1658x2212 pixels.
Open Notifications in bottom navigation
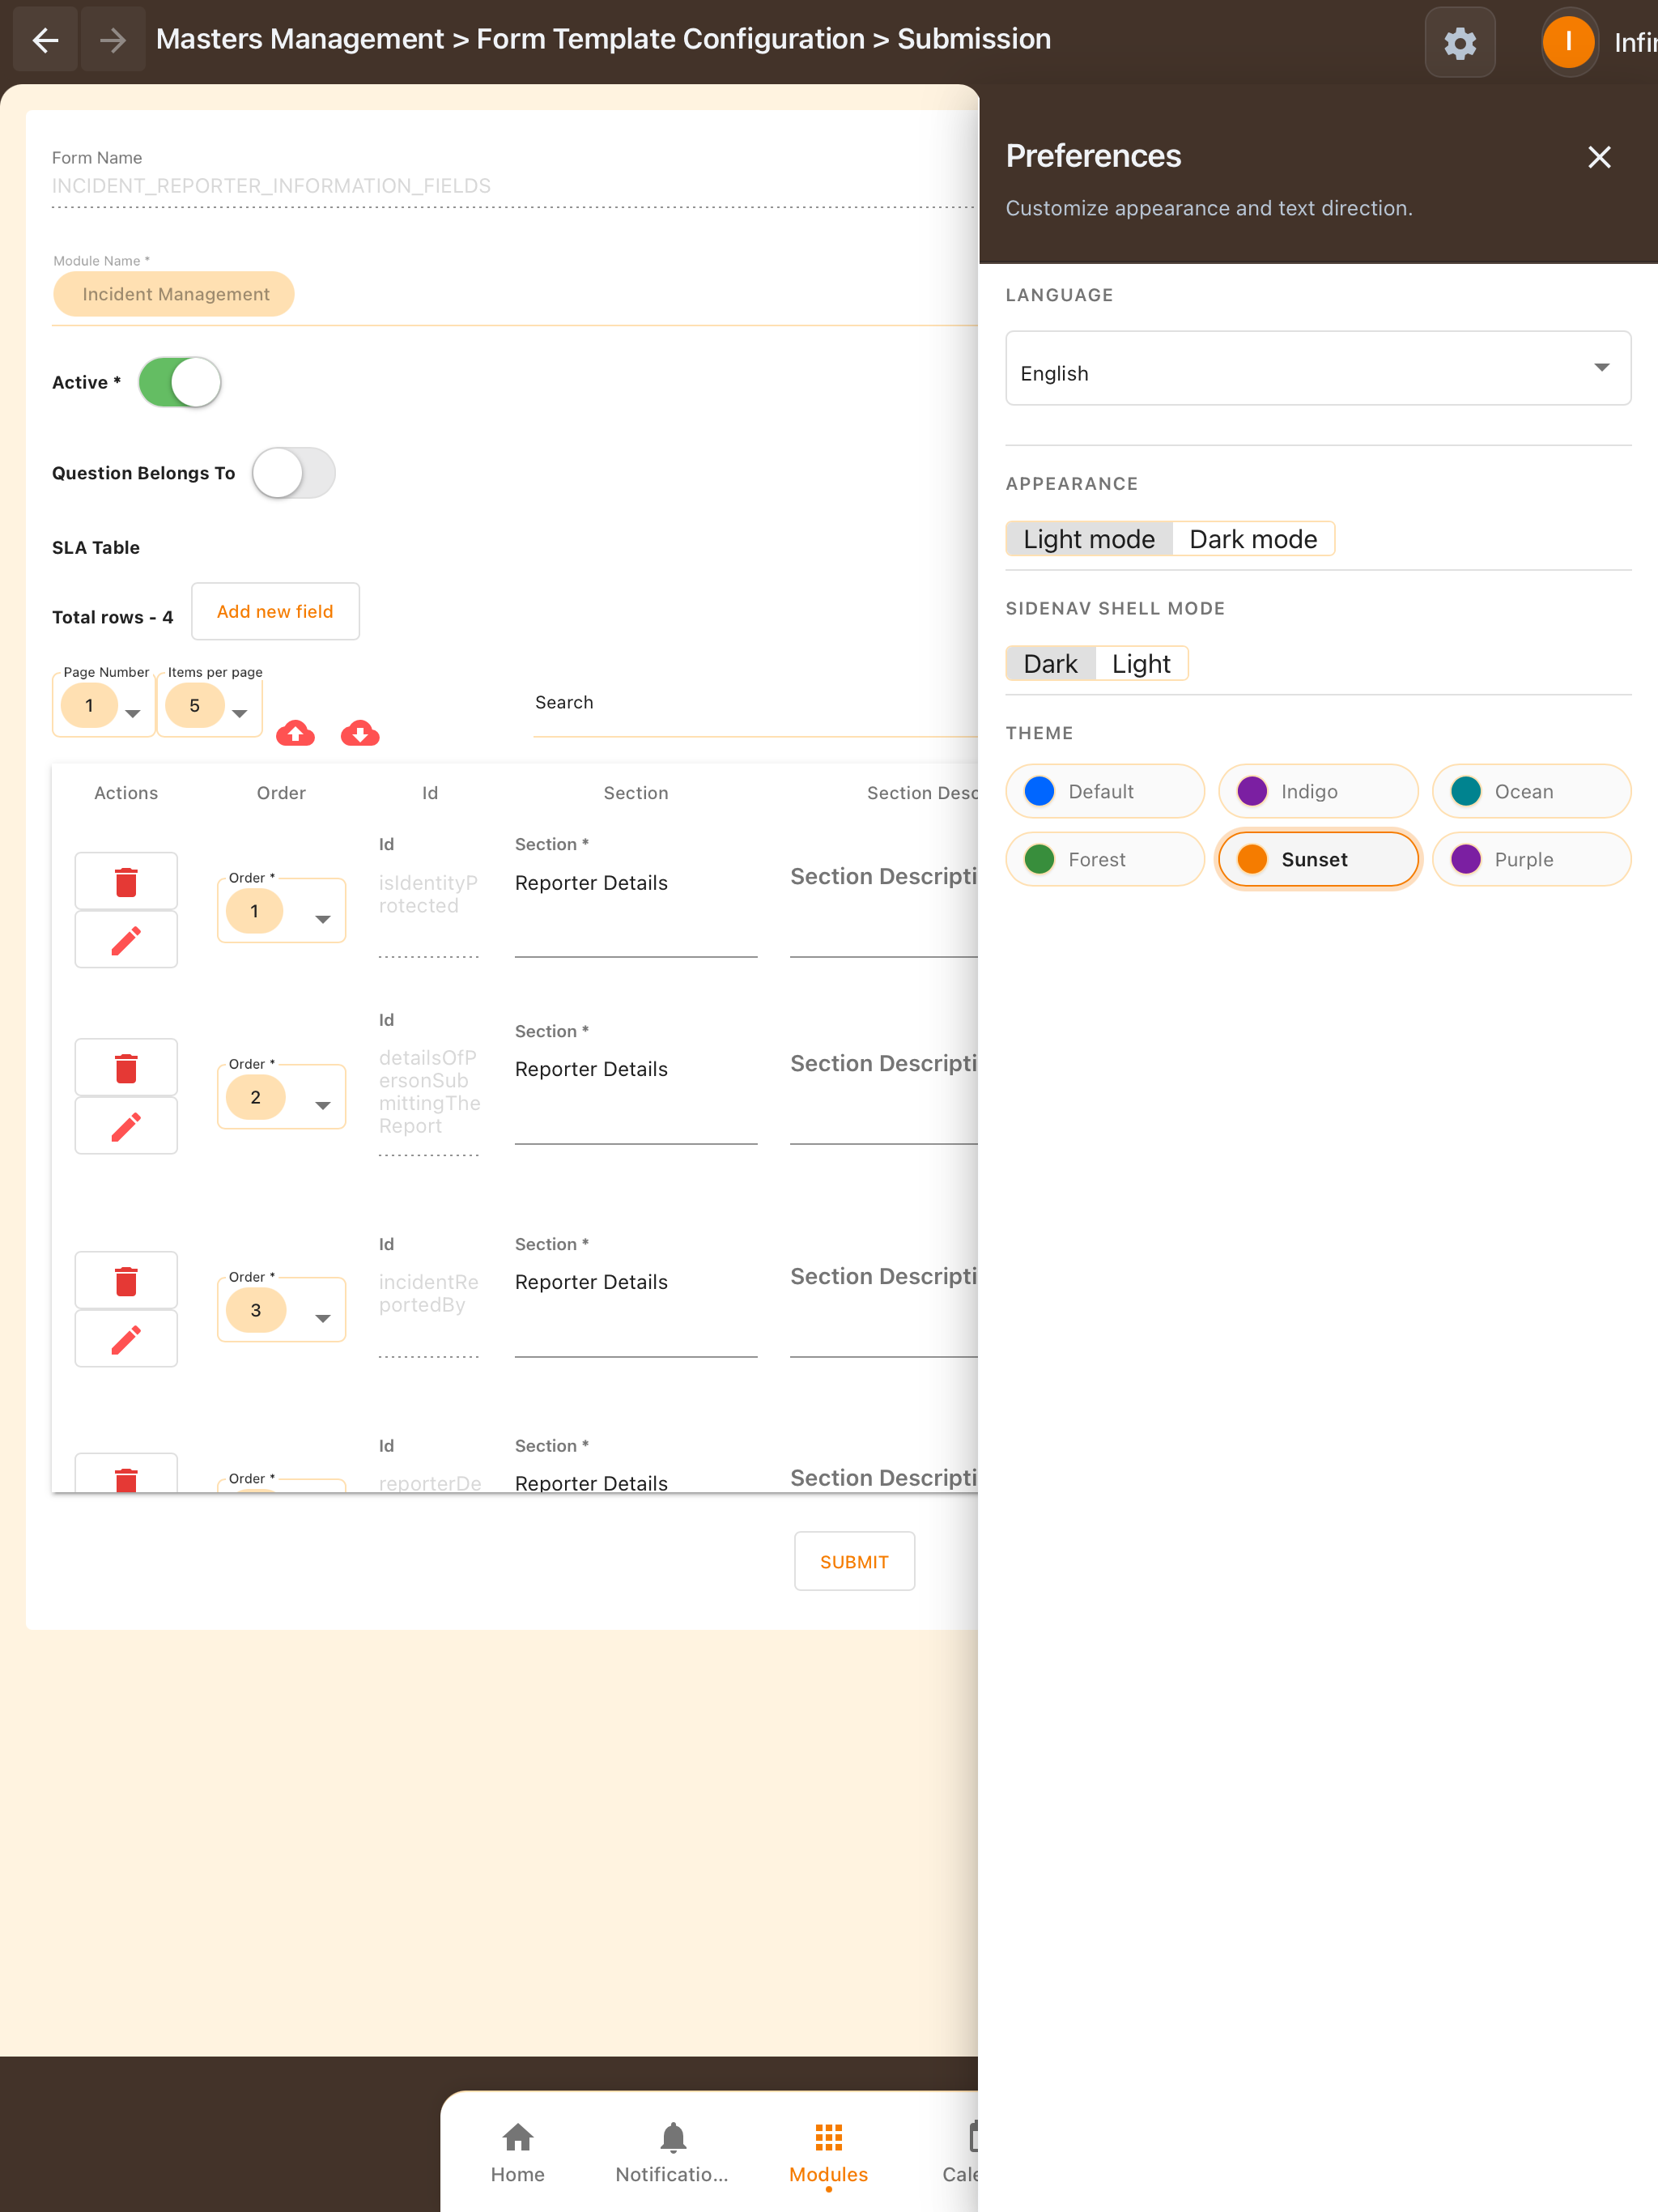tap(672, 2152)
